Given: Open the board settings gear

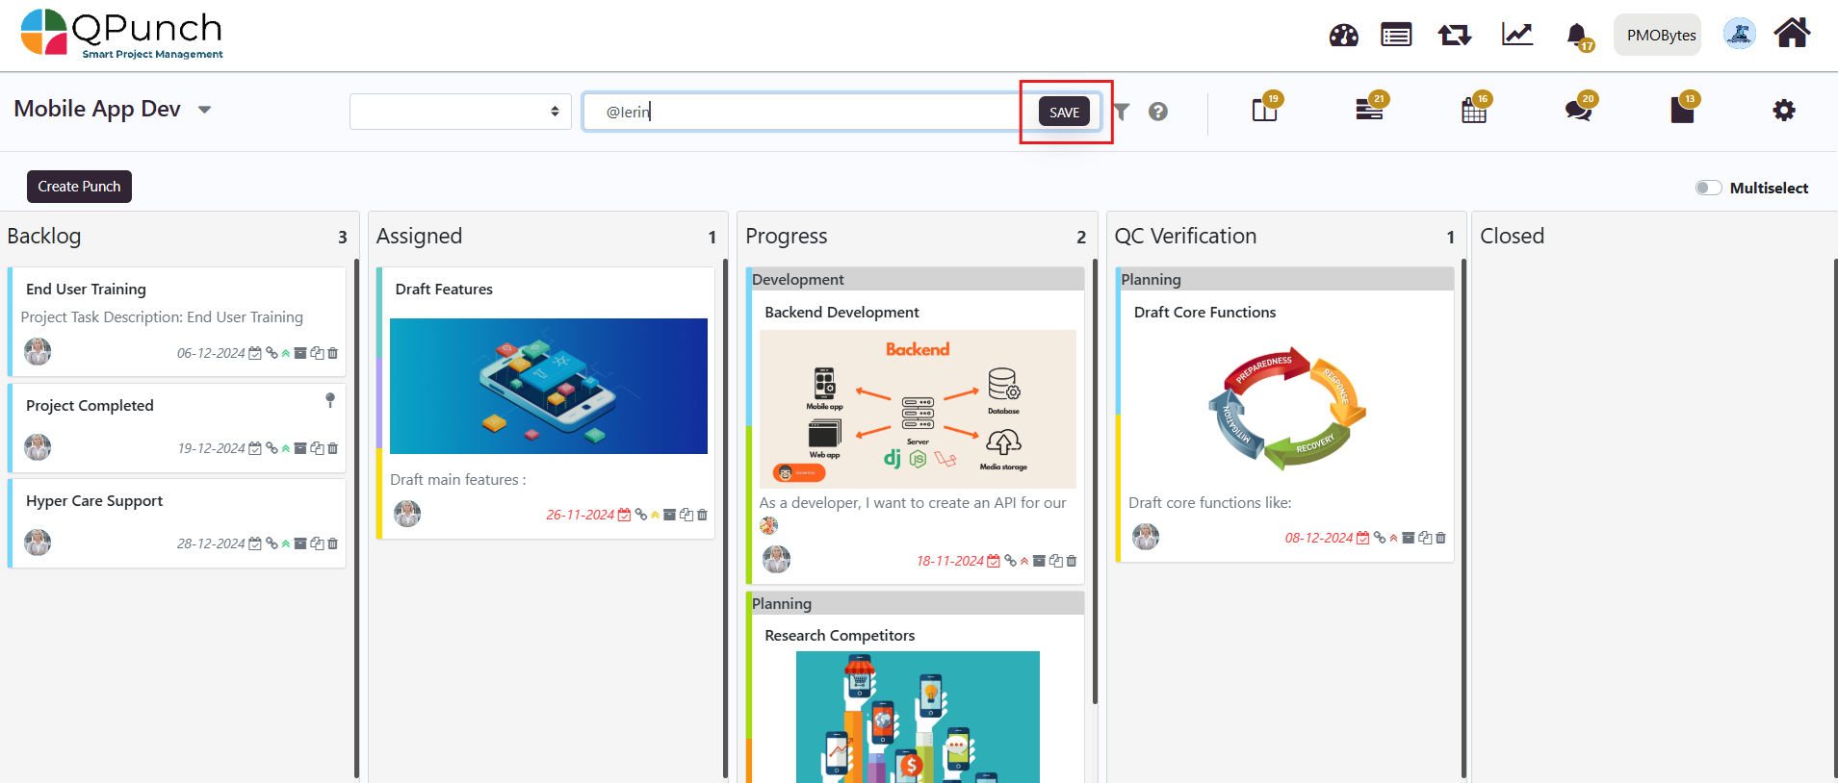Looking at the screenshot, I should pyautogui.click(x=1783, y=111).
